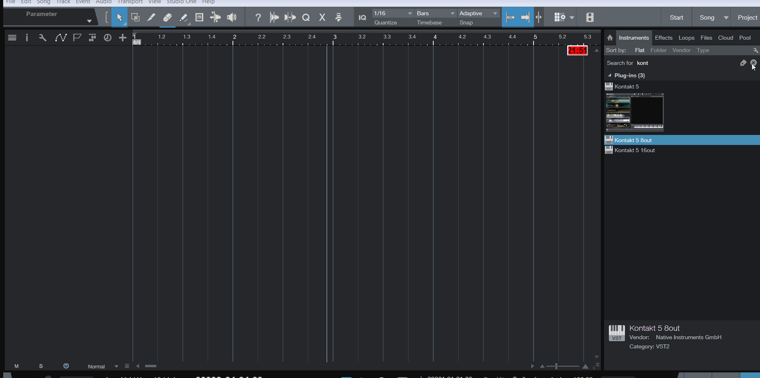Click the Song page button

coord(707,18)
